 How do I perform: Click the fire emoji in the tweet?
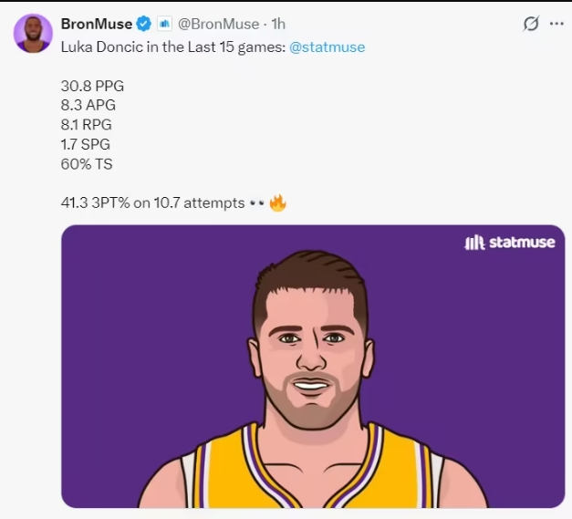(x=277, y=202)
